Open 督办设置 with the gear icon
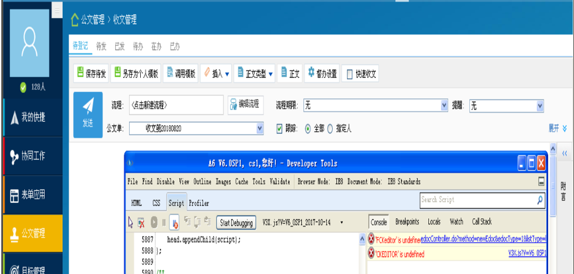574x274 pixels. pyautogui.click(x=322, y=73)
